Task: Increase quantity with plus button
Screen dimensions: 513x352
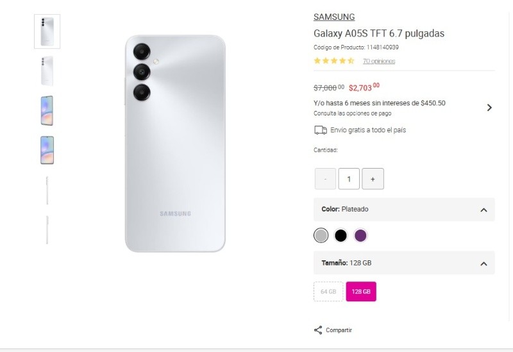Action: click(373, 179)
